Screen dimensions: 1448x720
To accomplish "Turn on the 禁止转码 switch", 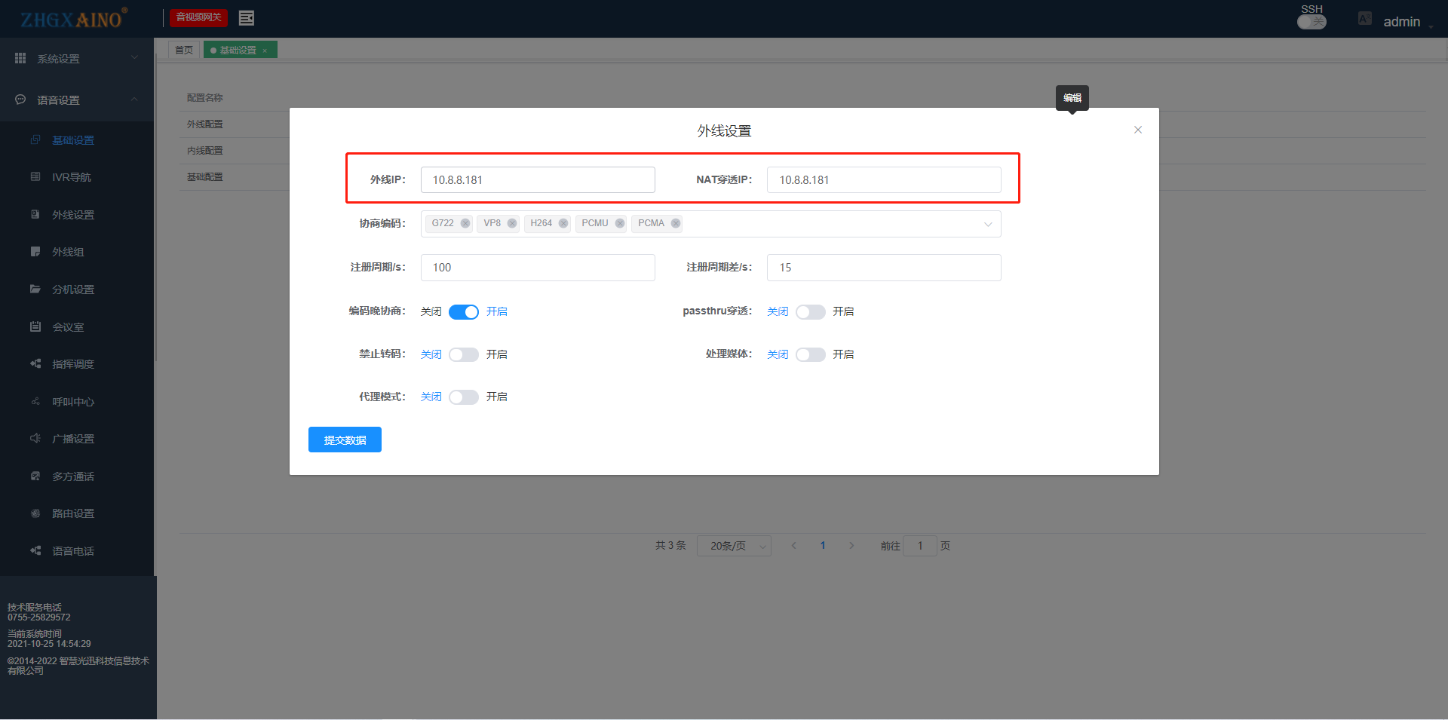I will (x=463, y=354).
